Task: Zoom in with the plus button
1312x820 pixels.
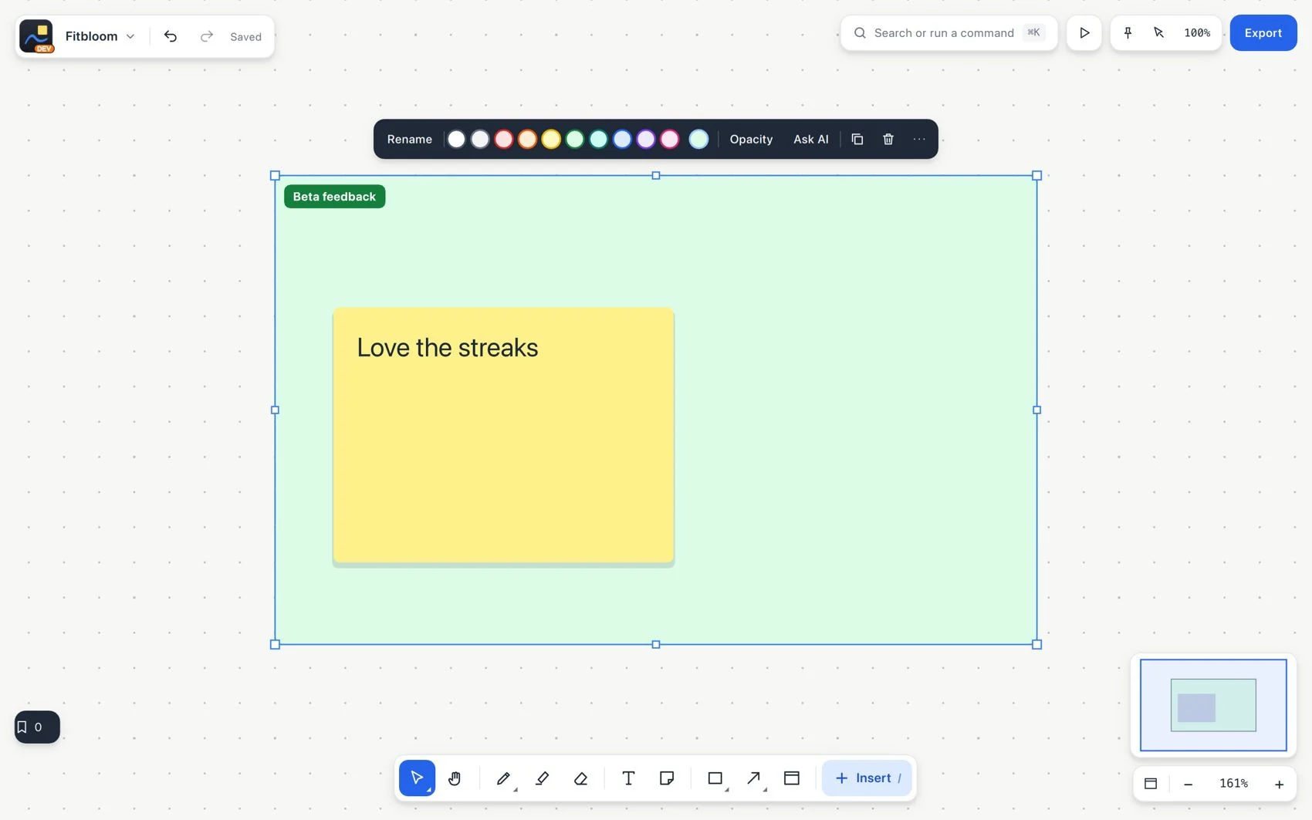Action: (1279, 784)
